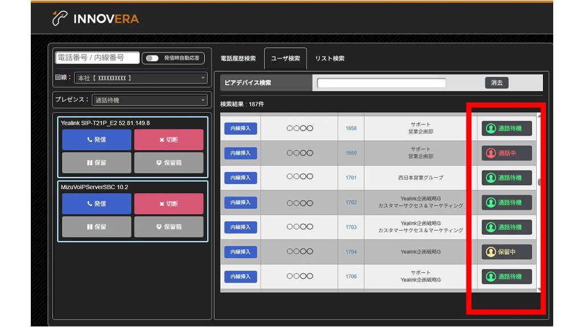Click the 通話待機 status icon for 1703
This screenshot has width=584, height=327.
[491, 227]
